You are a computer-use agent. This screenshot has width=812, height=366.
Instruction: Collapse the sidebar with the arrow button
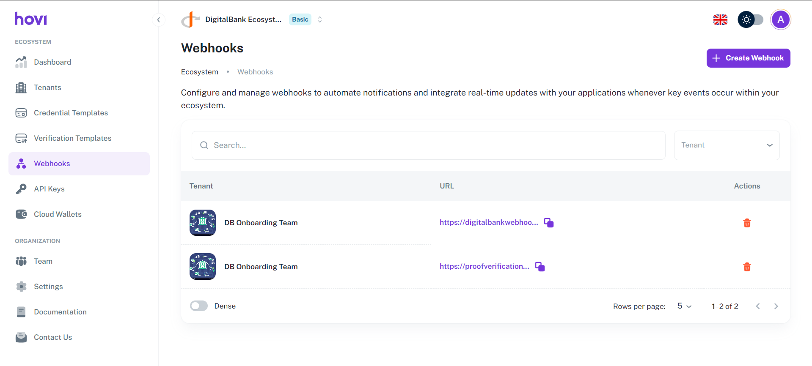coord(159,20)
